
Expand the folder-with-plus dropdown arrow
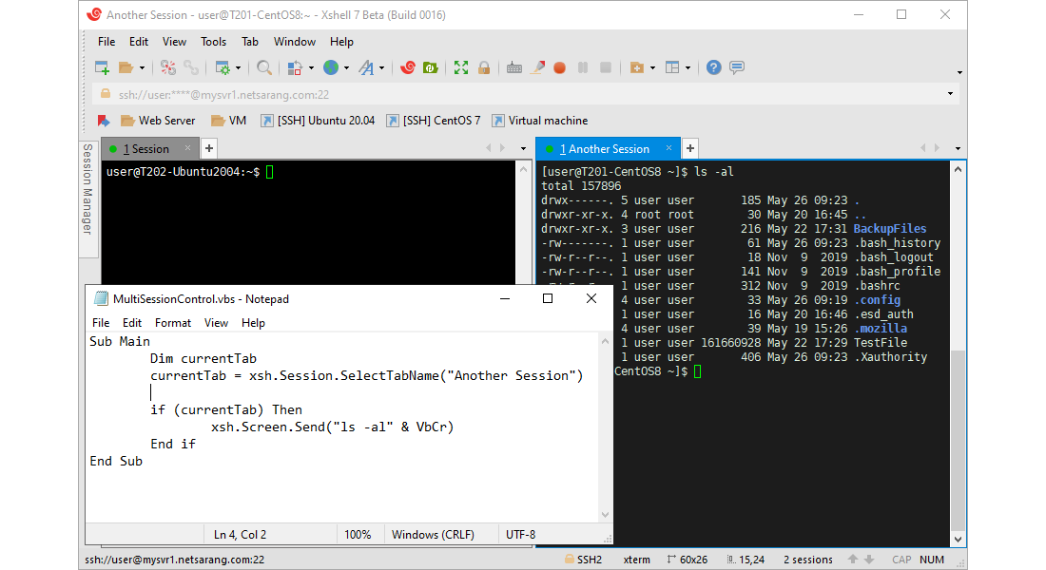652,68
